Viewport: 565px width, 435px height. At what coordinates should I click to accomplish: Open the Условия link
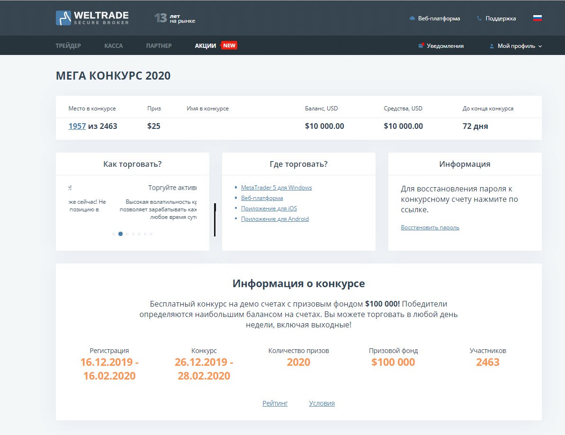pyautogui.click(x=322, y=403)
